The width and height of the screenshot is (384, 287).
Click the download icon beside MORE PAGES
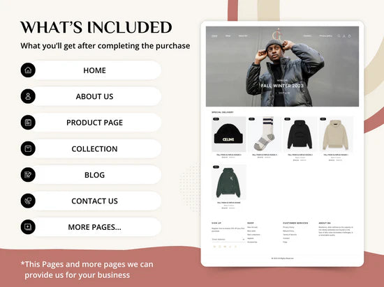[28, 227]
